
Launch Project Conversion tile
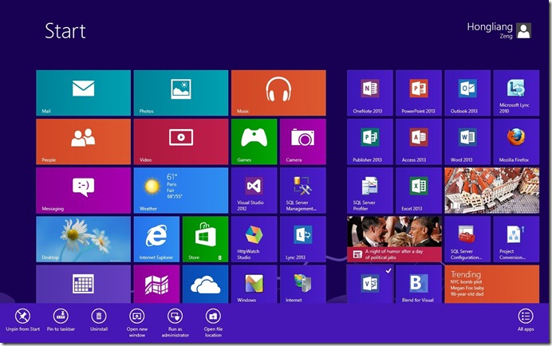(x=516, y=239)
